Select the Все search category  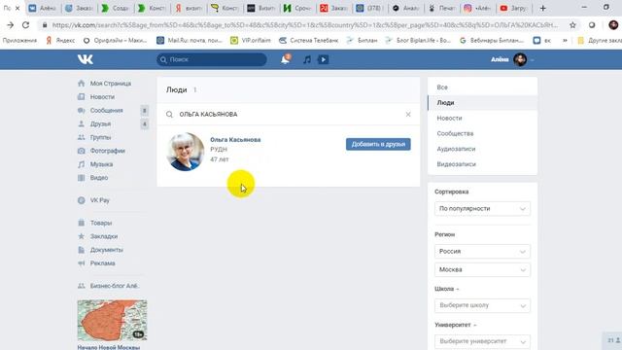(x=482, y=87)
